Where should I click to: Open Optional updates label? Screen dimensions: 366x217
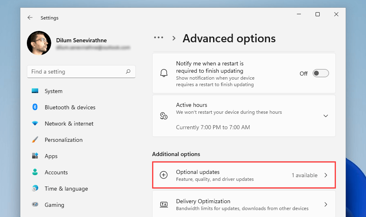[198, 172]
